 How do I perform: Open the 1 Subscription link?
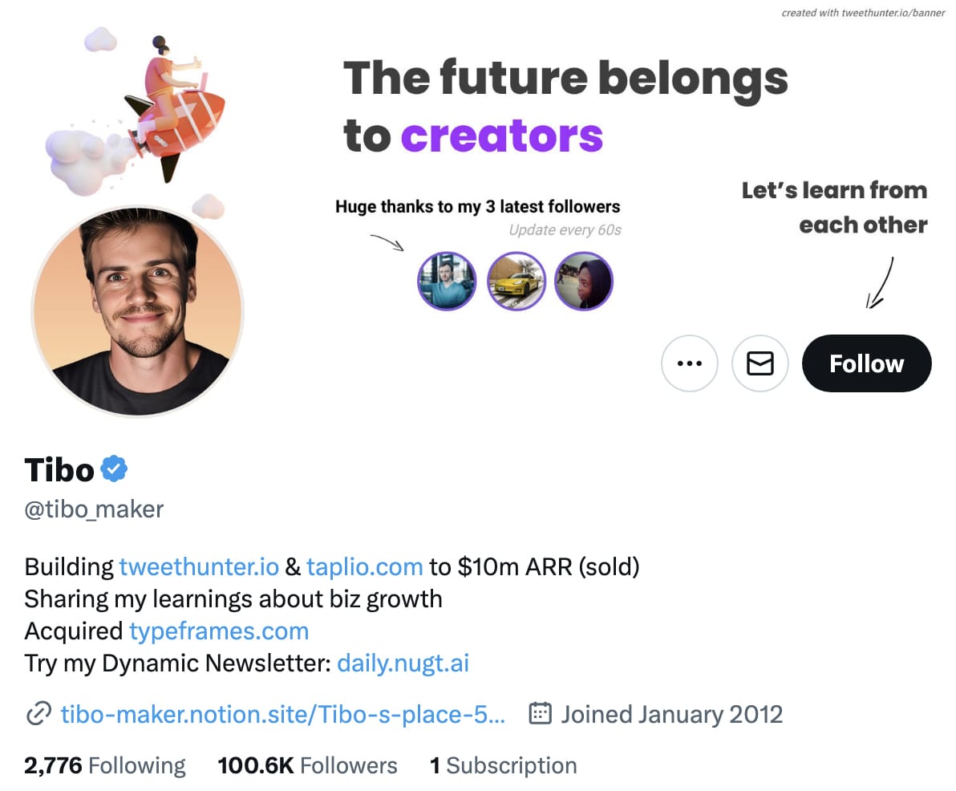coord(503,765)
